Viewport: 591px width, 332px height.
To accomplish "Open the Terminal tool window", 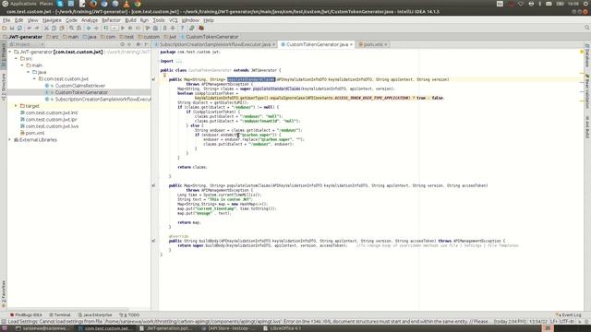I will coord(59,315).
